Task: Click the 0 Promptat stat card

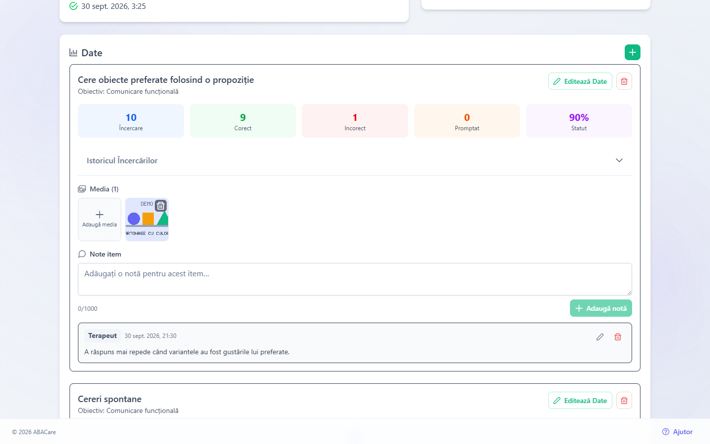Action: click(467, 121)
